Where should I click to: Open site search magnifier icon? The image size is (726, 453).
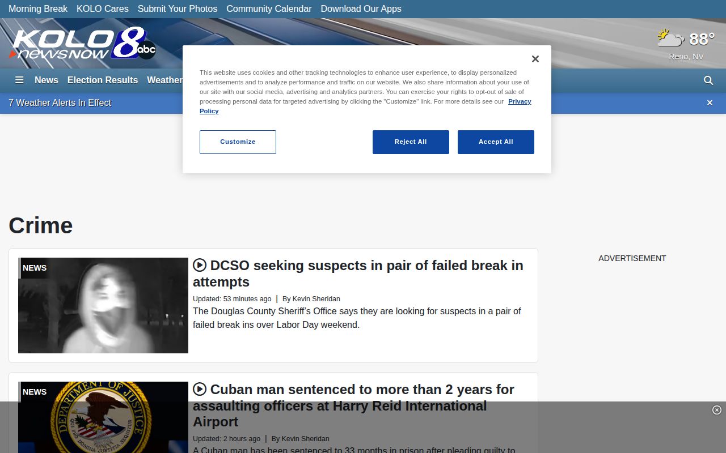pyautogui.click(x=708, y=80)
